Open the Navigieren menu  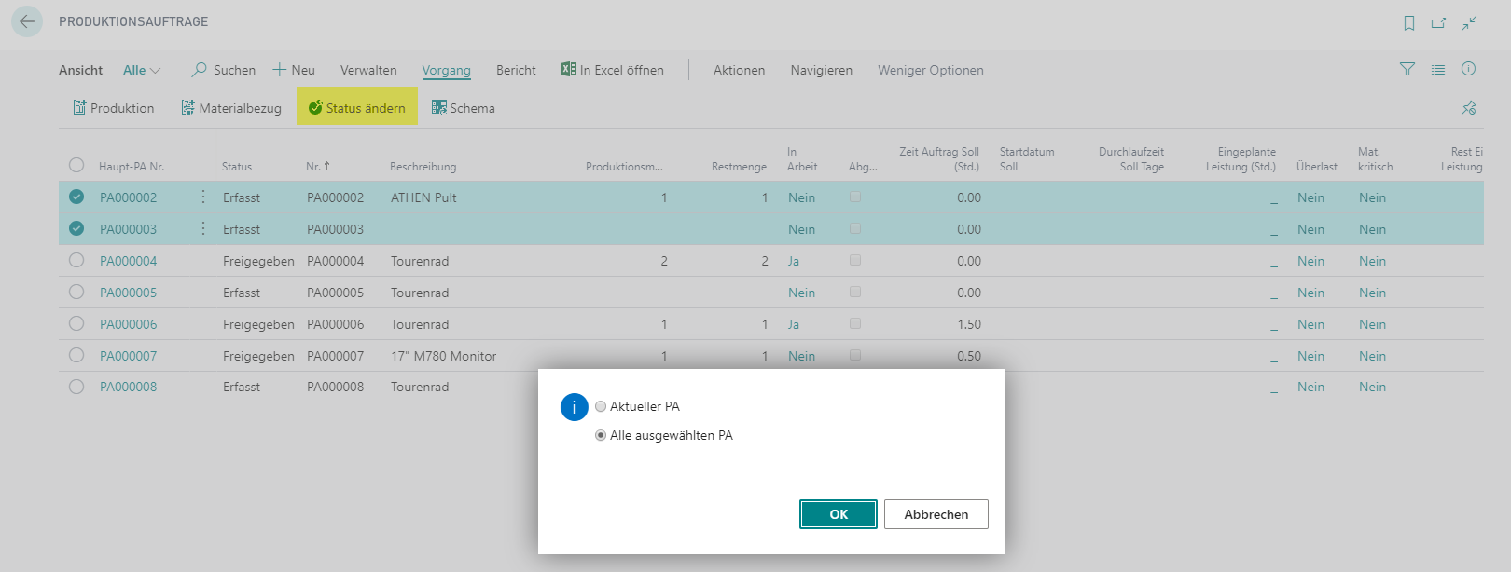[x=822, y=70]
